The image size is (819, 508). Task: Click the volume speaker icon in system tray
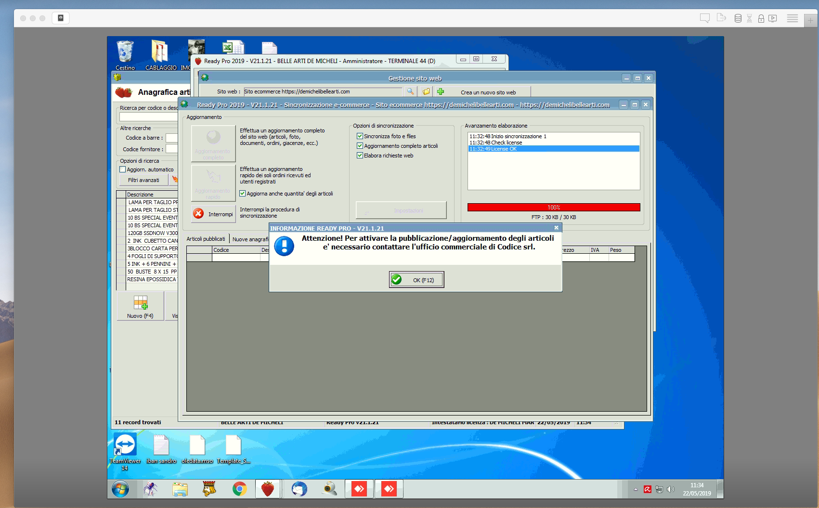(670, 489)
